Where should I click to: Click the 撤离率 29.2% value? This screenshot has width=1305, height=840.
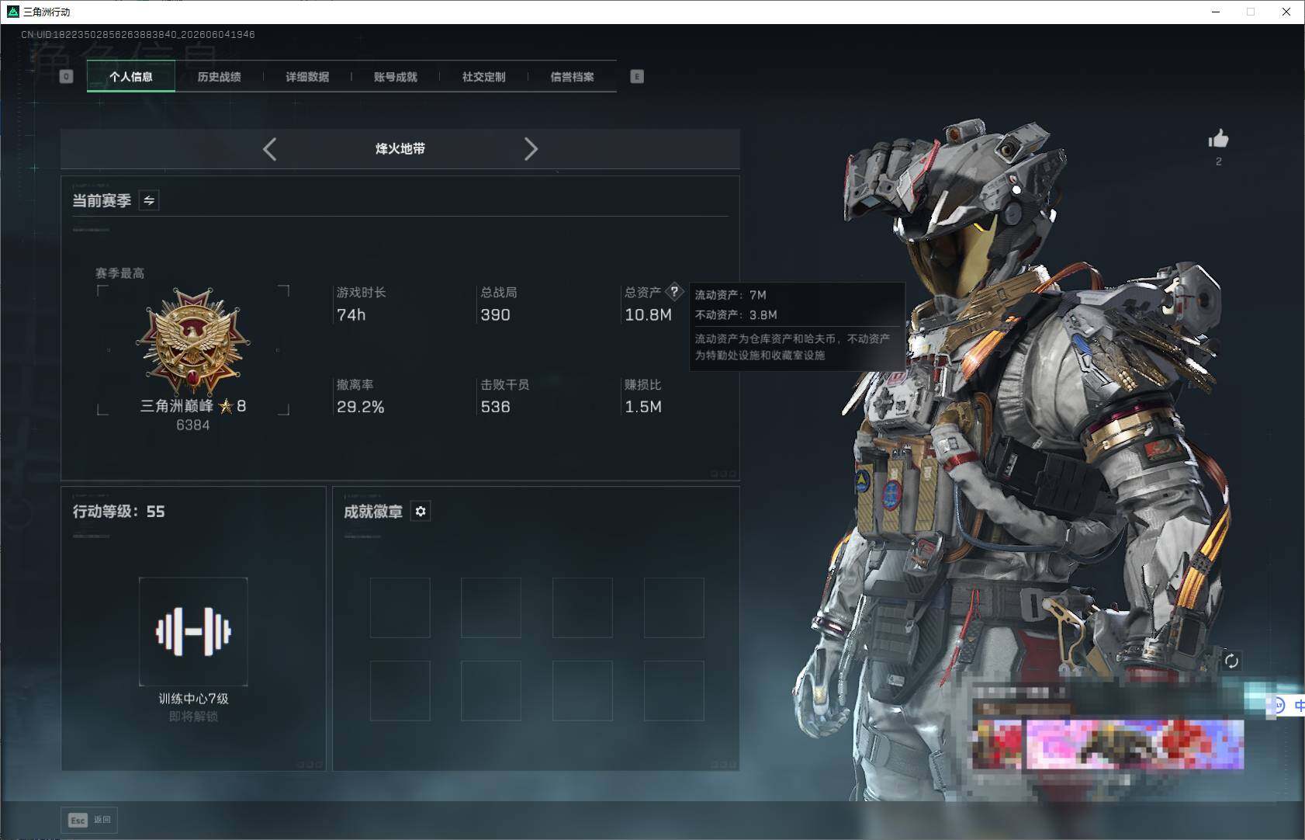click(360, 407)
